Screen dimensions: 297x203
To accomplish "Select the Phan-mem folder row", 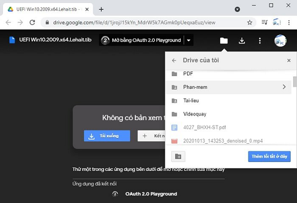I will 229,87.
